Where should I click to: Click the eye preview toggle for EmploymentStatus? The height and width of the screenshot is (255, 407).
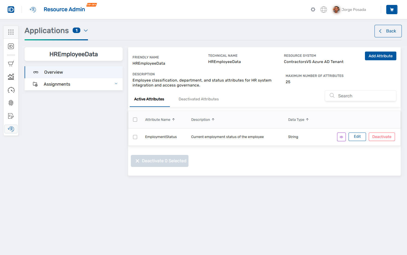[x=341, y=137]
